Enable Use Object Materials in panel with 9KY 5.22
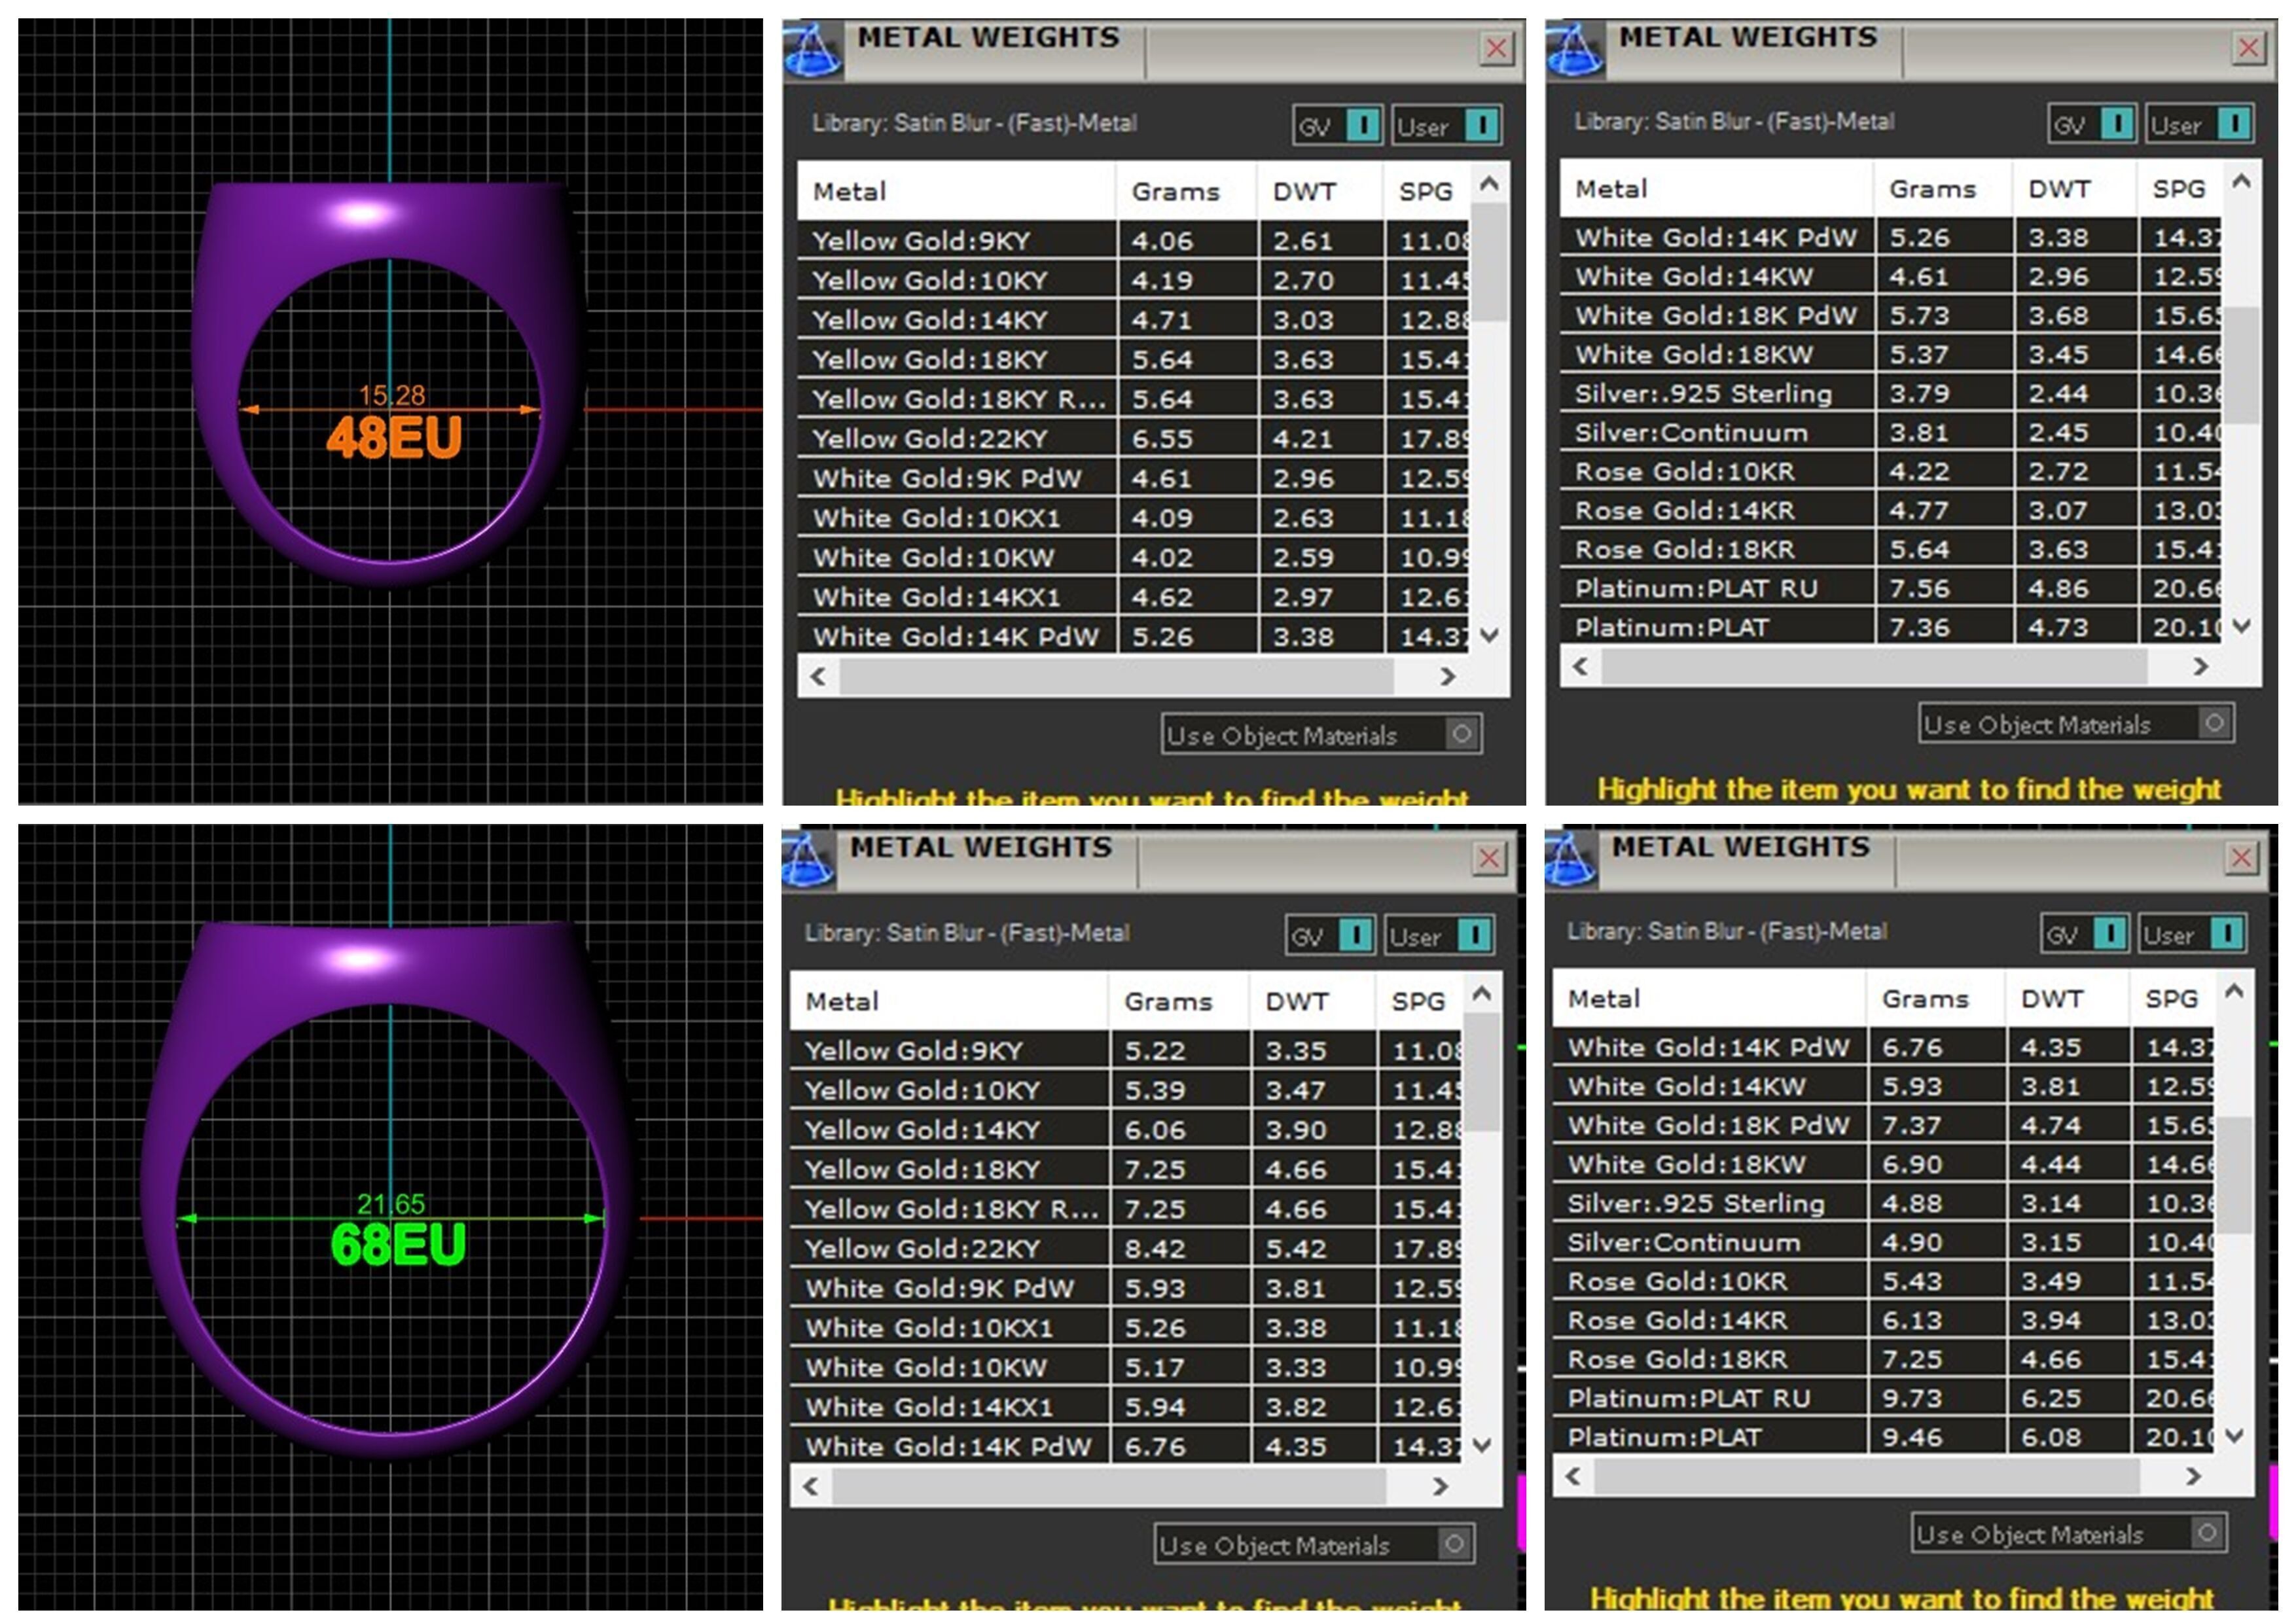This screenshot has height=1623, width=2296. click(x=1454, y=1544)
